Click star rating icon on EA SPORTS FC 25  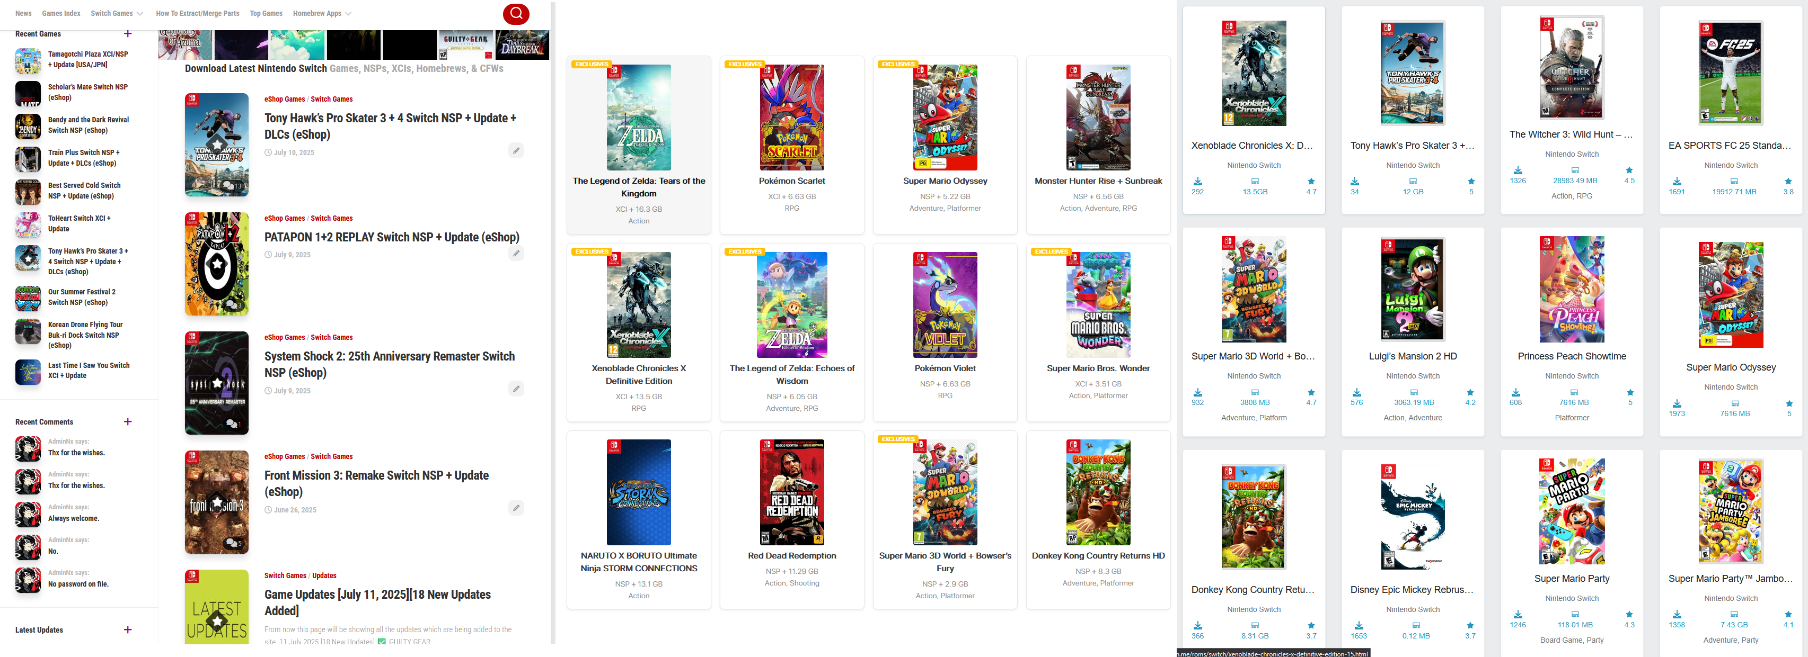click(x=1788, y=181)
